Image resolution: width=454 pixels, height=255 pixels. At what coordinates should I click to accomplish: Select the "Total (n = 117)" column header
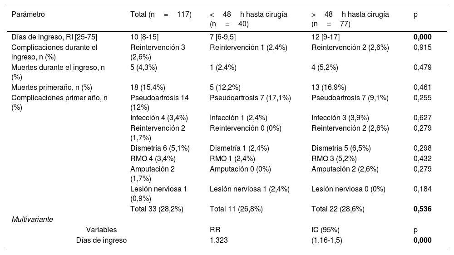click(x=161, y=15)
